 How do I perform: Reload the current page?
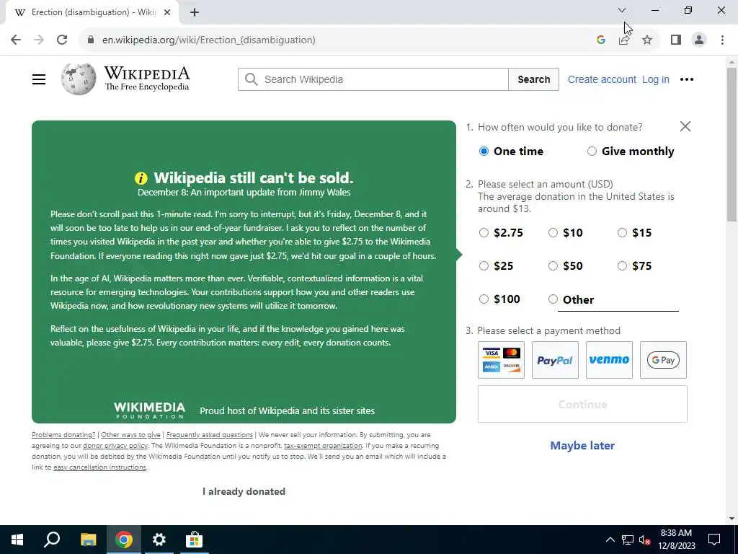coord(62,40)
